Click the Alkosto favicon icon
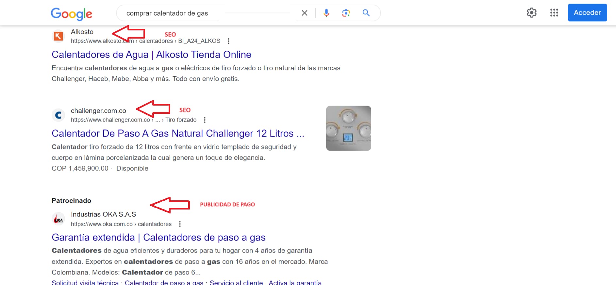616x285 pixels. coord(58,36)
